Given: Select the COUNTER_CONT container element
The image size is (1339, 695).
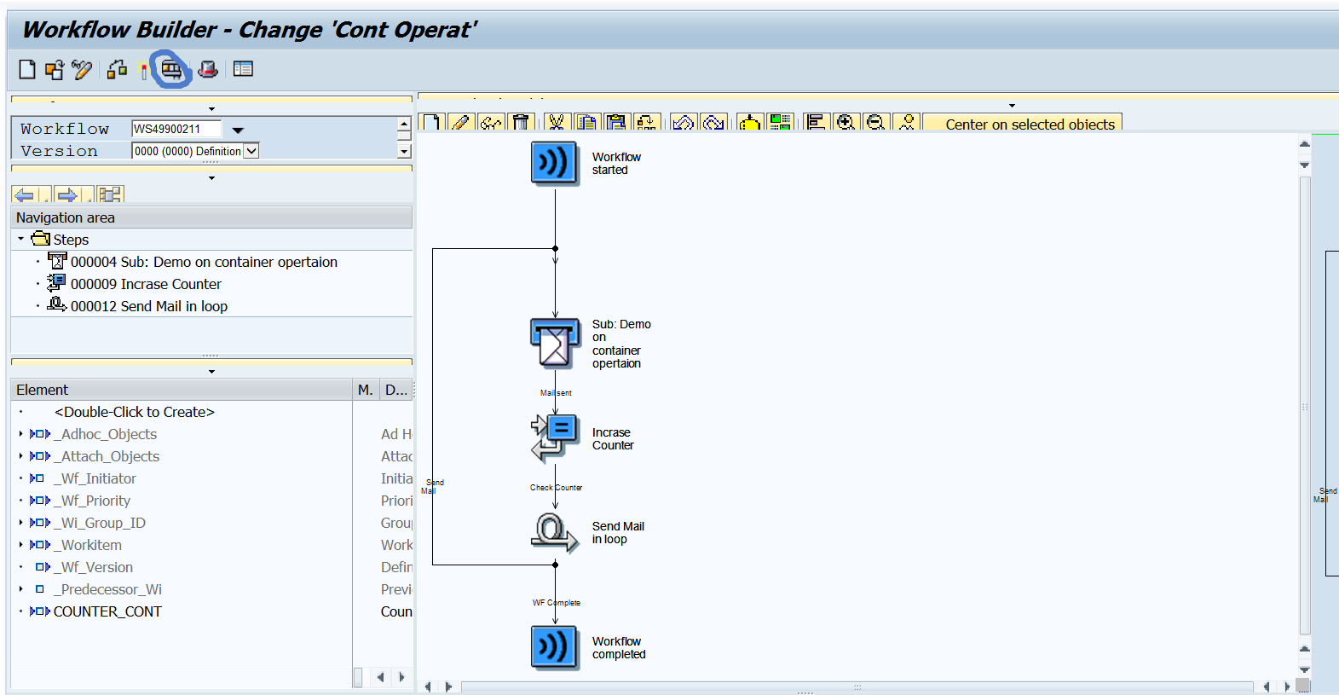Looking at the screenshot, I should (107, 611).
